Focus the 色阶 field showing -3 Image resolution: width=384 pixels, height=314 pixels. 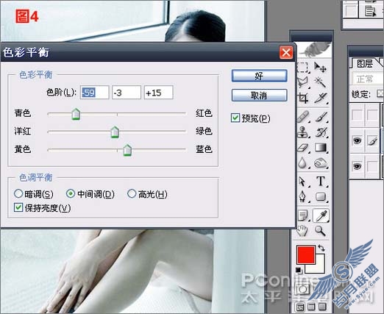127,93
